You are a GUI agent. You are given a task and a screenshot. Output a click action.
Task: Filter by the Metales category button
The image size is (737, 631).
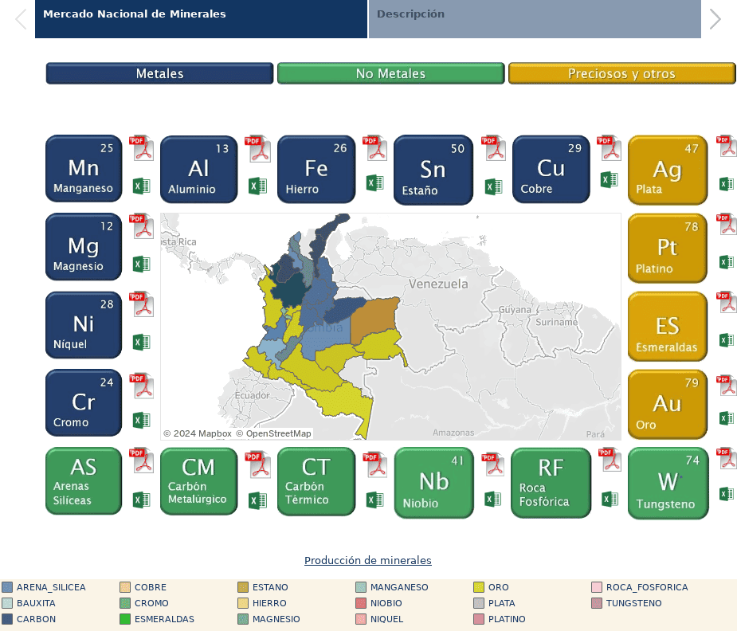click(x=159, y=73)
